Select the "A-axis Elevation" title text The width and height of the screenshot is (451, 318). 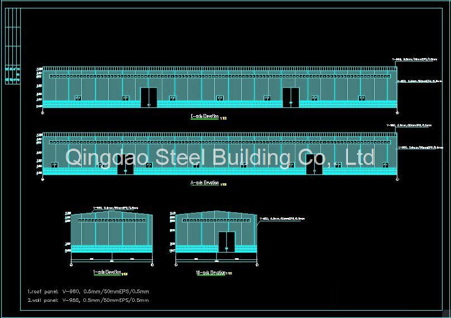tap(205, 183)
